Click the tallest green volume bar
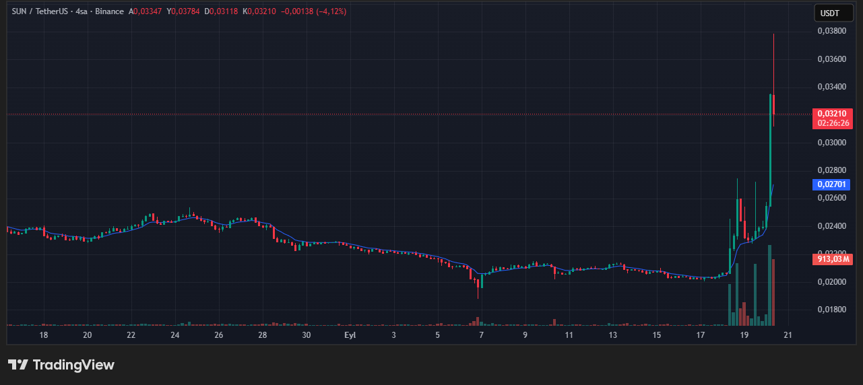 [x=770, y=285]
